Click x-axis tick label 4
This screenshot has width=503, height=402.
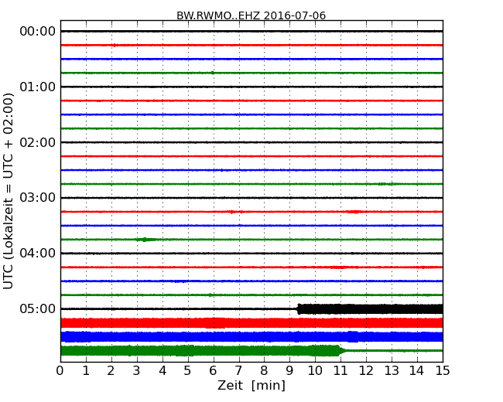163,371
